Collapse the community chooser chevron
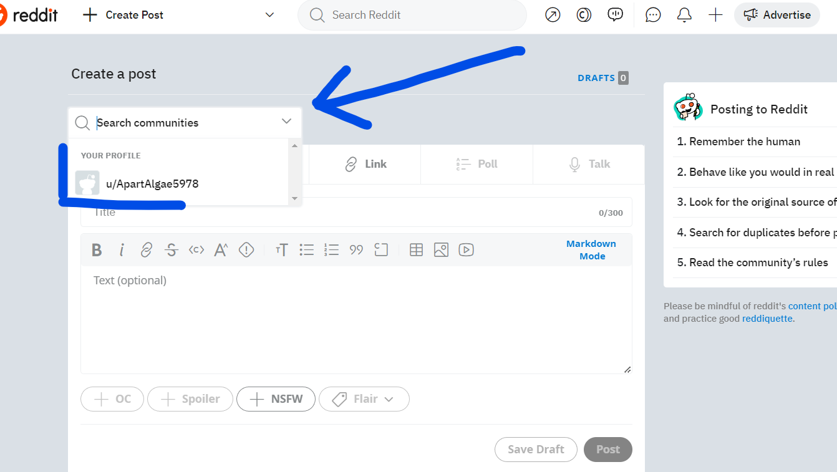The image size is (837, 472). [286, 122]
